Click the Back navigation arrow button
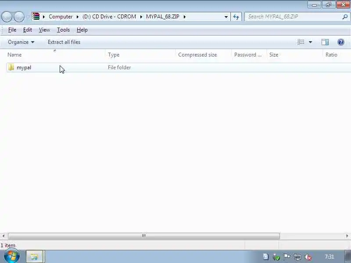This screenshot has height=263, width=351. [7, 17]
